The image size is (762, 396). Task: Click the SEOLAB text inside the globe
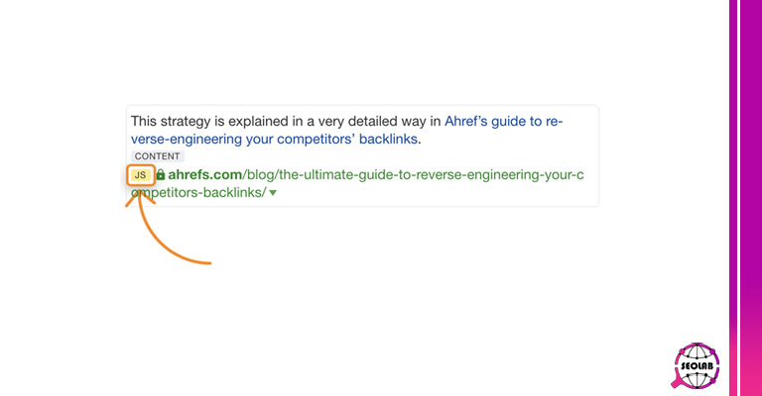point(697,366)
